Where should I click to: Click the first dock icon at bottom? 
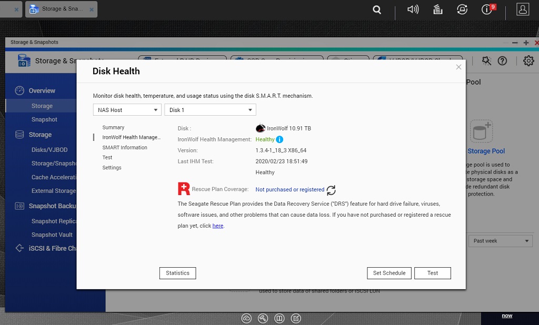click(x=246, y=319)
